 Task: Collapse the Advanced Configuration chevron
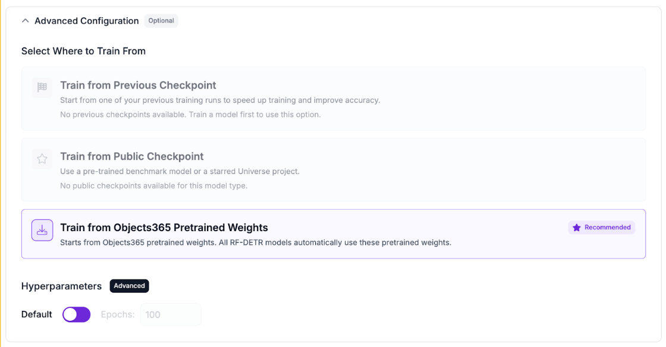coord(25,21)
